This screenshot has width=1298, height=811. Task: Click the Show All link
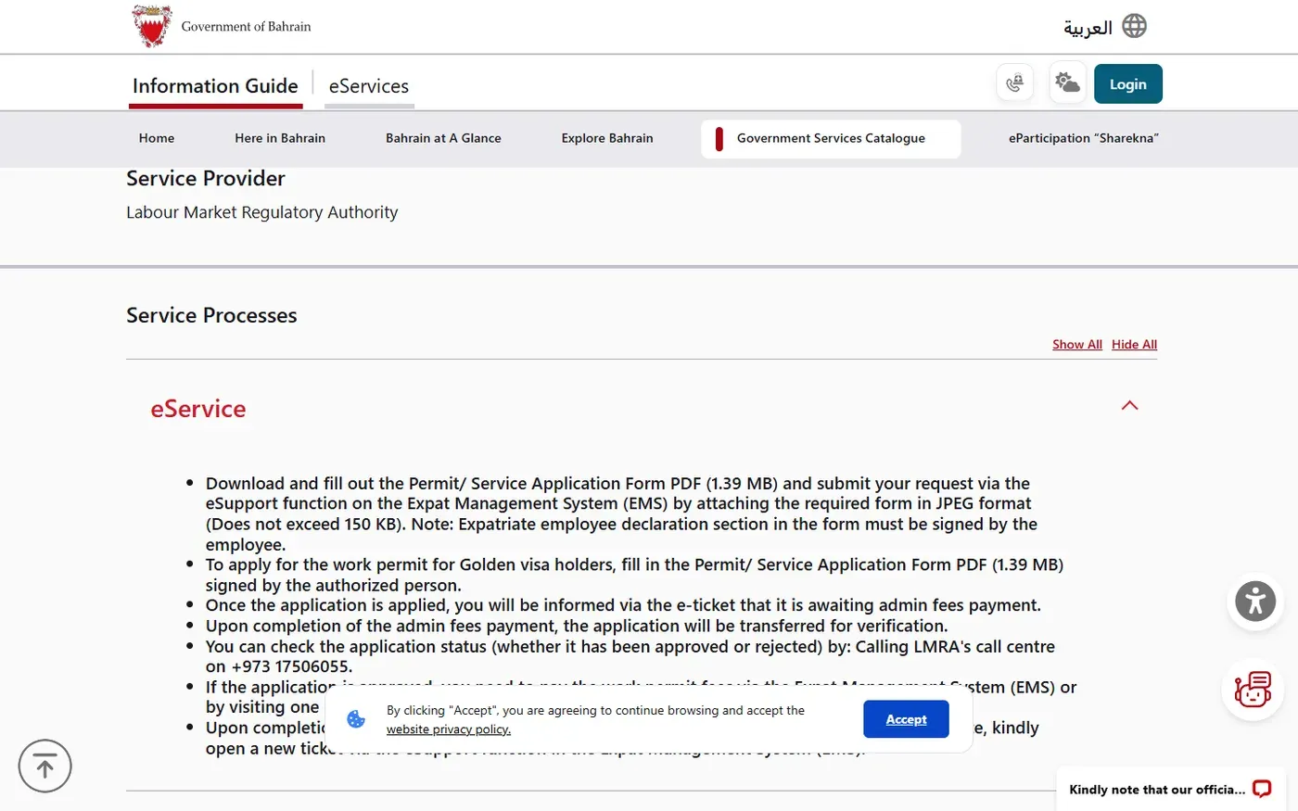1077,345
